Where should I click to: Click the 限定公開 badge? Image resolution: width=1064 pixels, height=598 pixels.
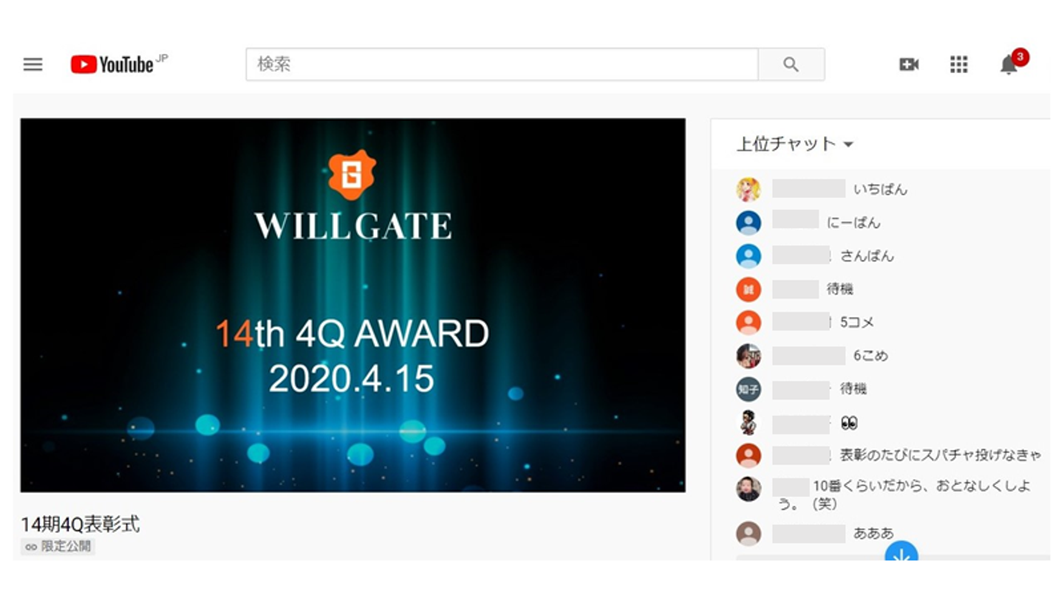pos(58,547)
